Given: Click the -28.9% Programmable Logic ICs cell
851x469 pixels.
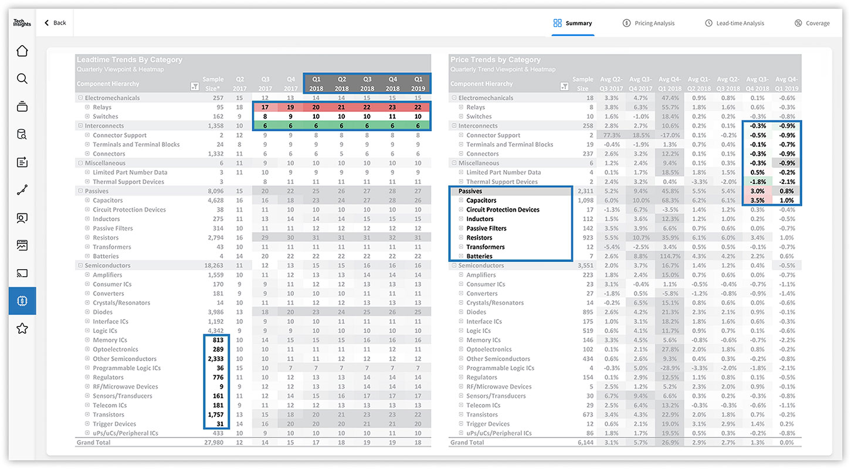Looking at the screenshot, I should pyautogui.click(x=669, y=368).
